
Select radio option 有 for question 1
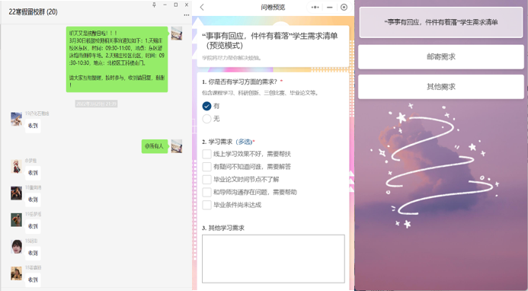click(206, 106)
